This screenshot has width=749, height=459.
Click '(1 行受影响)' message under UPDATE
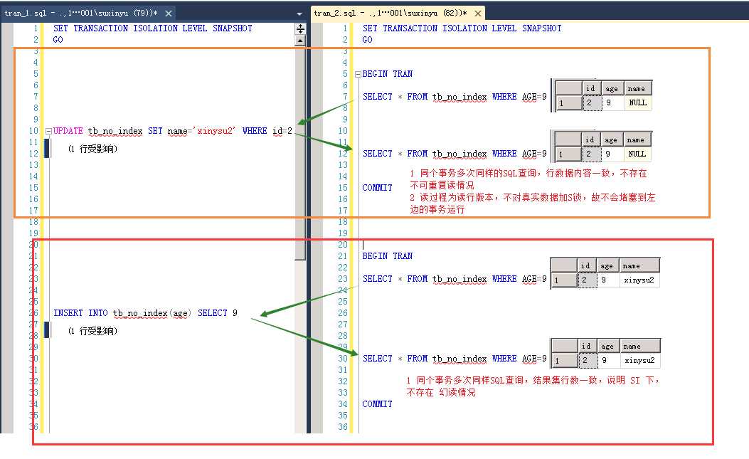[92, 149]
